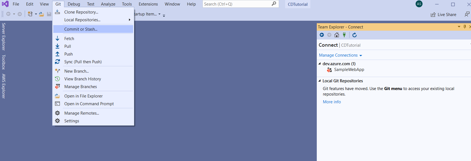Screen dimensions: 471x161
Task: Open Manage Branches menu entry
Action: coord(93,86)
